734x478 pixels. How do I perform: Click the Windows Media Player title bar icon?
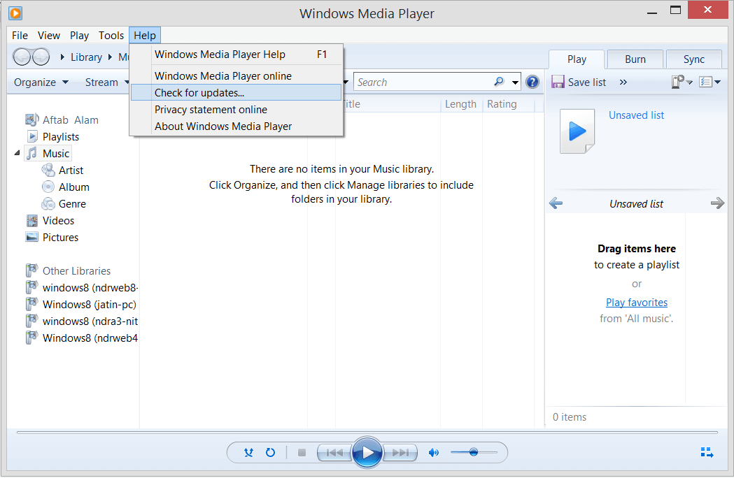tap(15, 13)
